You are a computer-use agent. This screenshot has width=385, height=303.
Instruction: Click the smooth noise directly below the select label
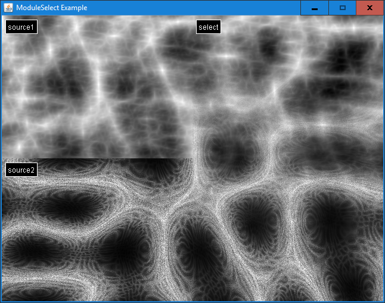(x=209, y=54)
